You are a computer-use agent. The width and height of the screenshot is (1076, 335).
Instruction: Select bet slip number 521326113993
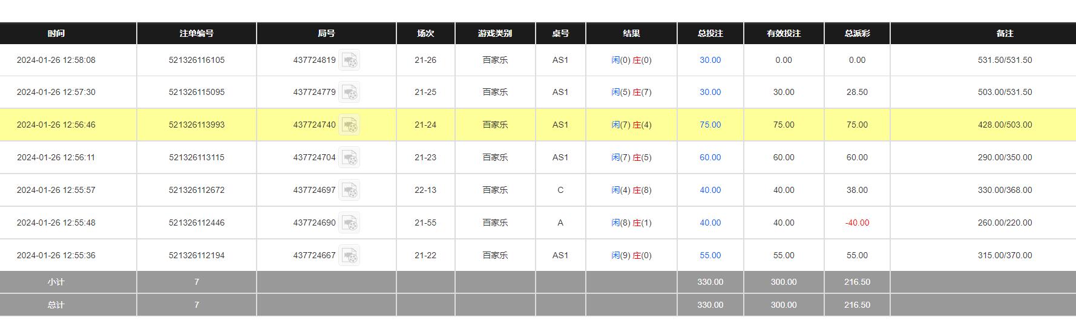(x=197, y=125)
